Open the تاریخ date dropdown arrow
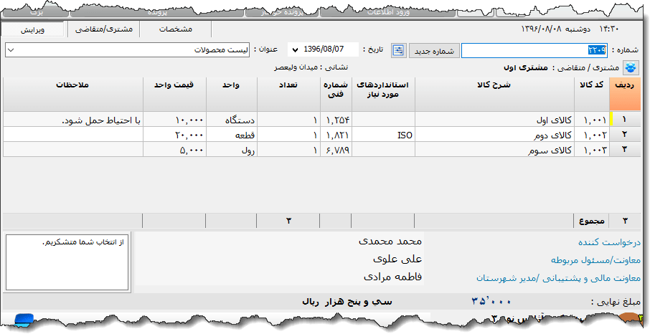650x334 pixels. point(295,50)
